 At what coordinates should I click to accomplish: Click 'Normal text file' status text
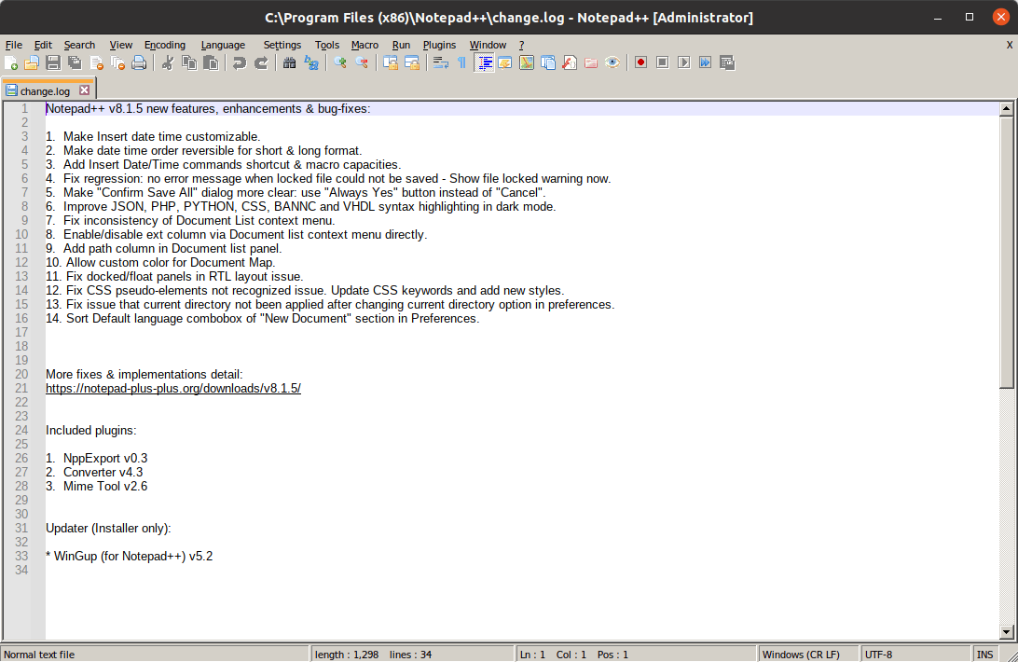[39, 655]
